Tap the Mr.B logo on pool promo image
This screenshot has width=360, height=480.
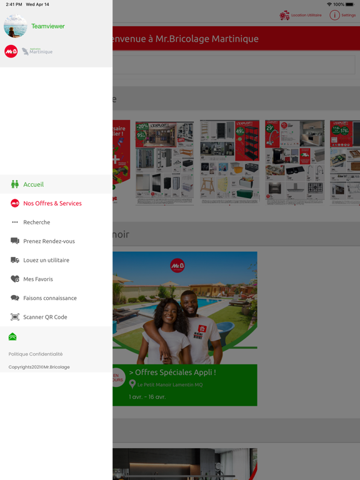[177, 266]
